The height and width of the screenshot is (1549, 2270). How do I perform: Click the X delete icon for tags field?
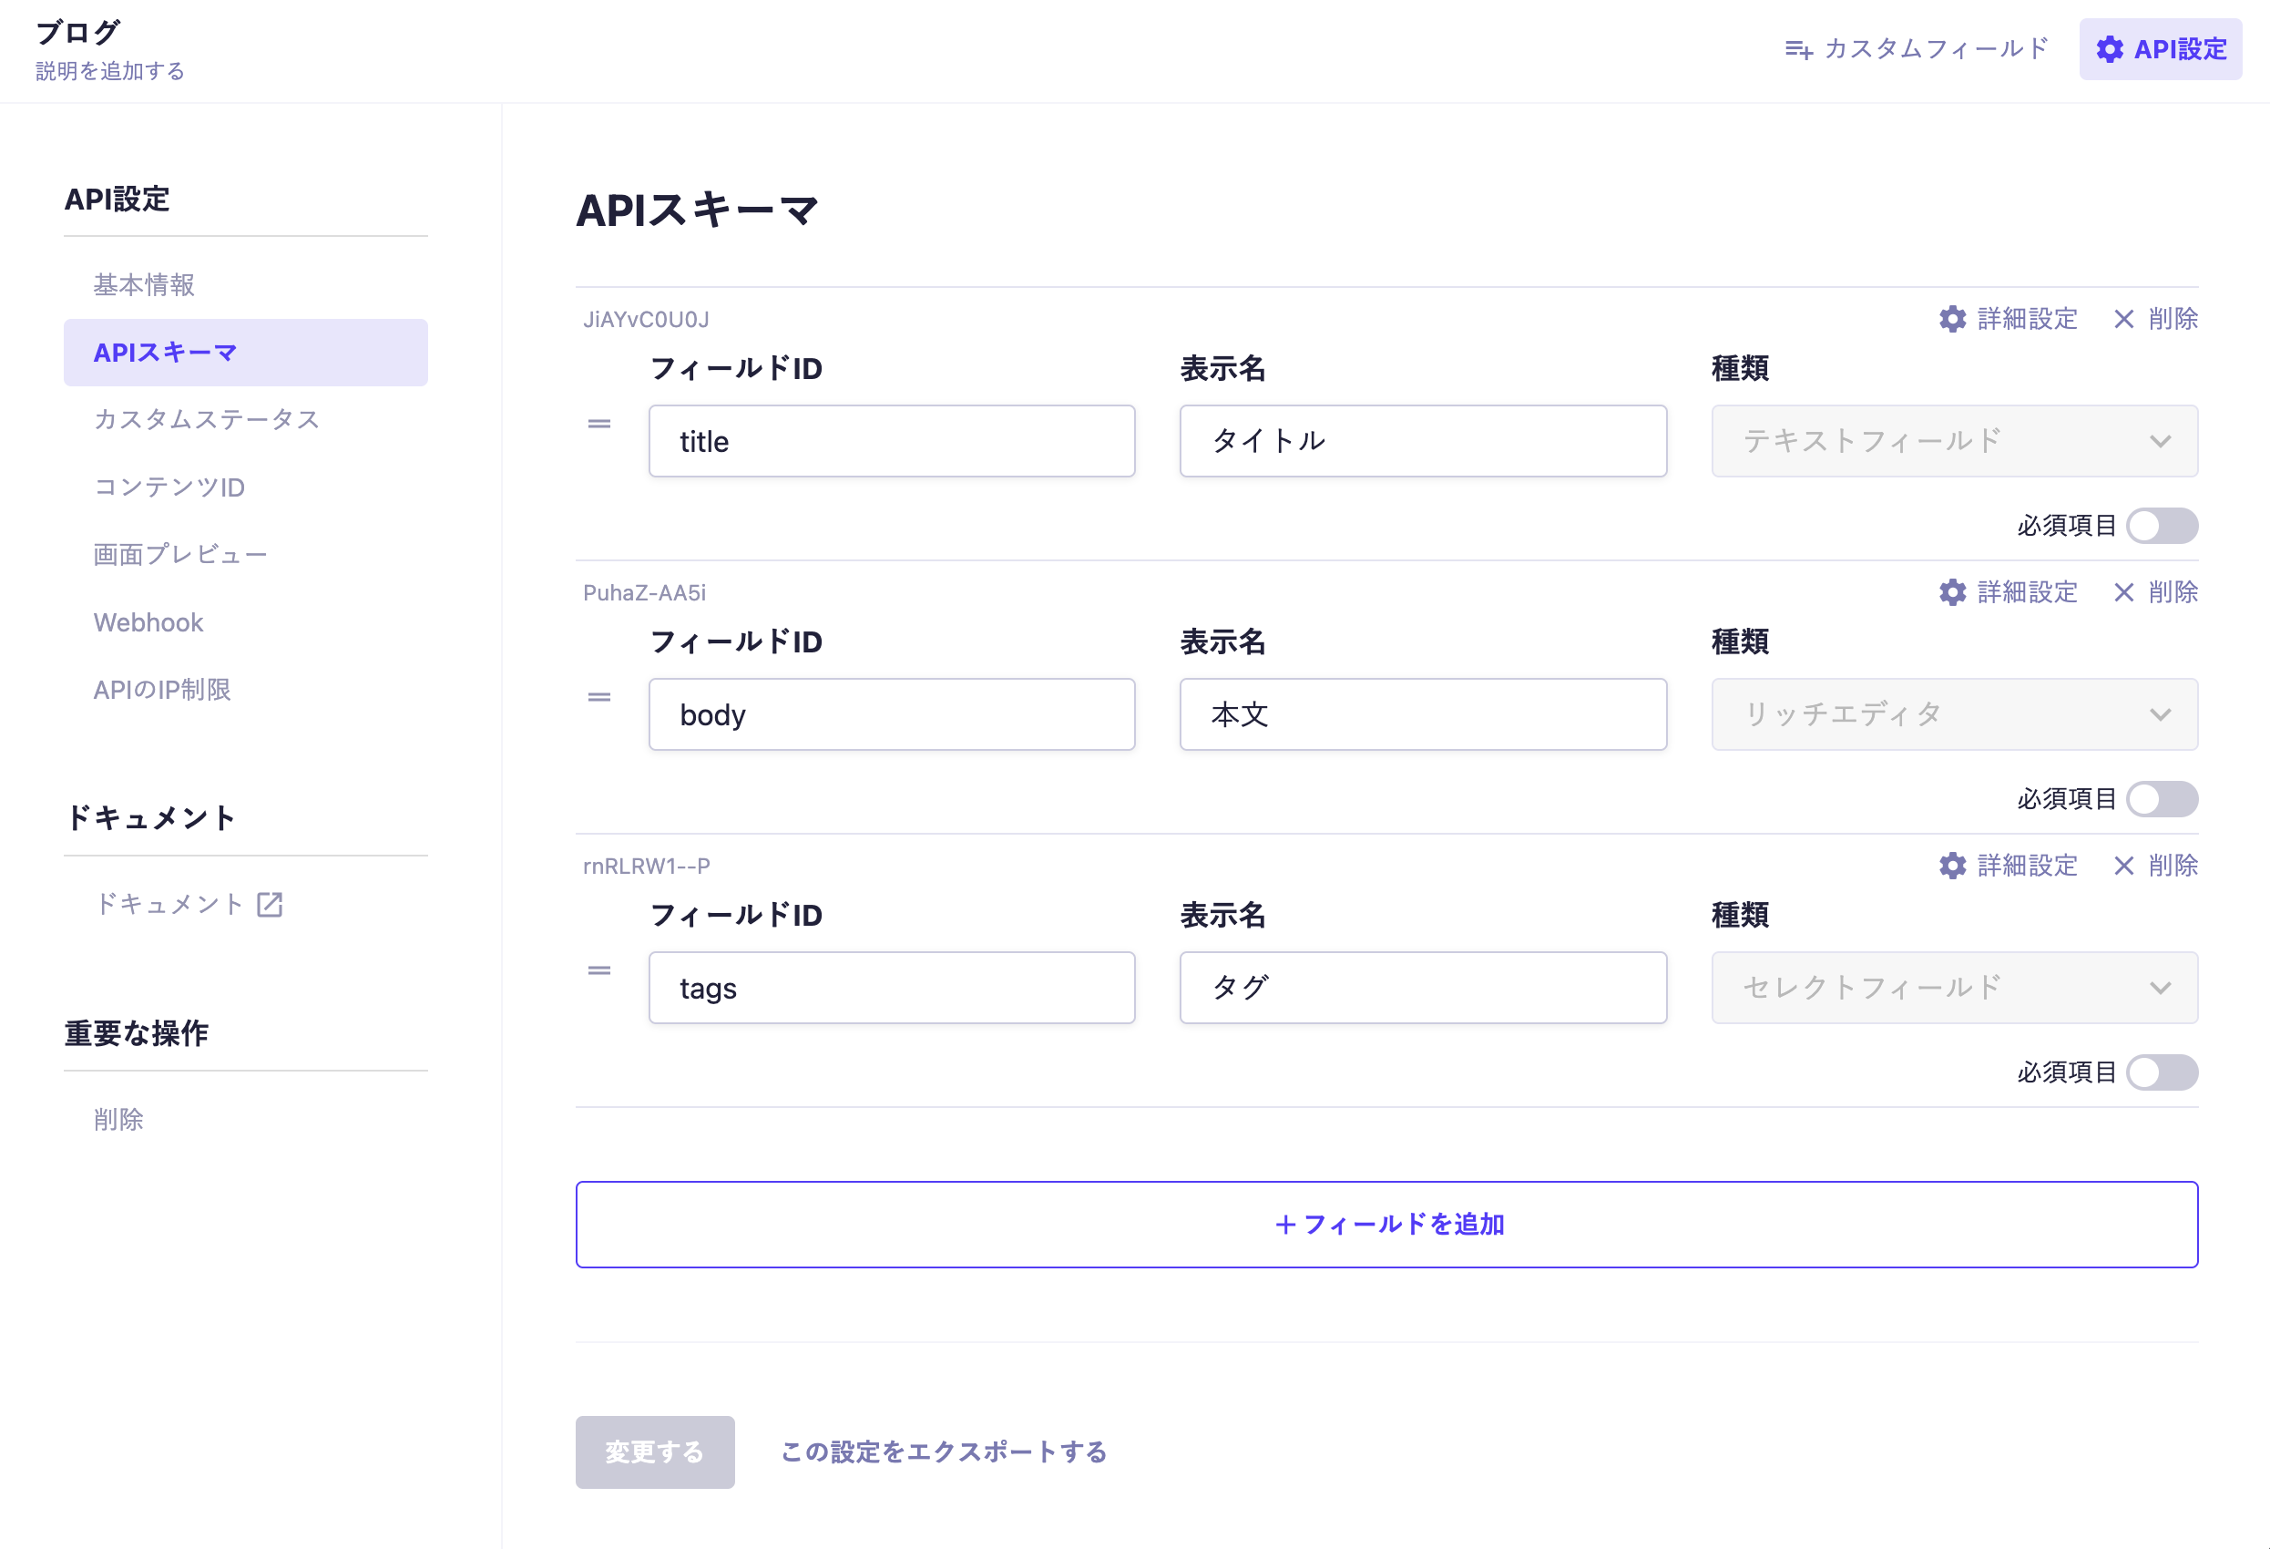[2123, 866]
